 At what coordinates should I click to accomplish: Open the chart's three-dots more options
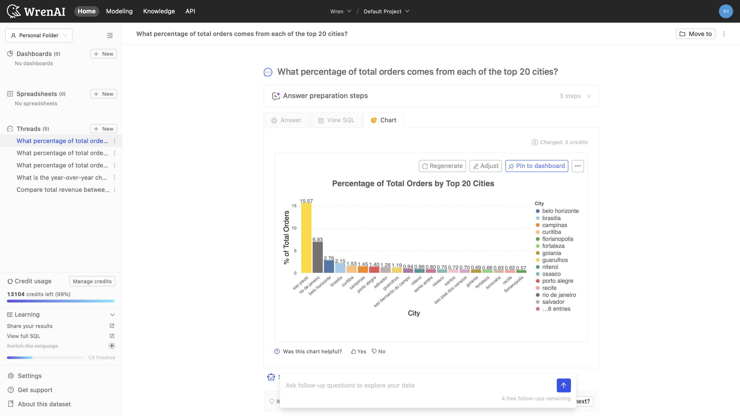(578, 166)
